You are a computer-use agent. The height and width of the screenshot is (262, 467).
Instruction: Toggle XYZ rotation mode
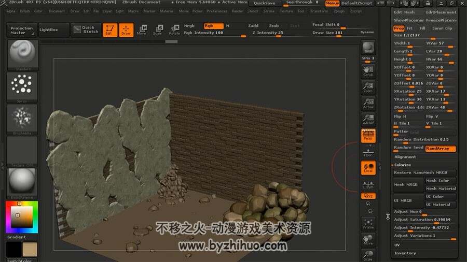pos(368,196)
